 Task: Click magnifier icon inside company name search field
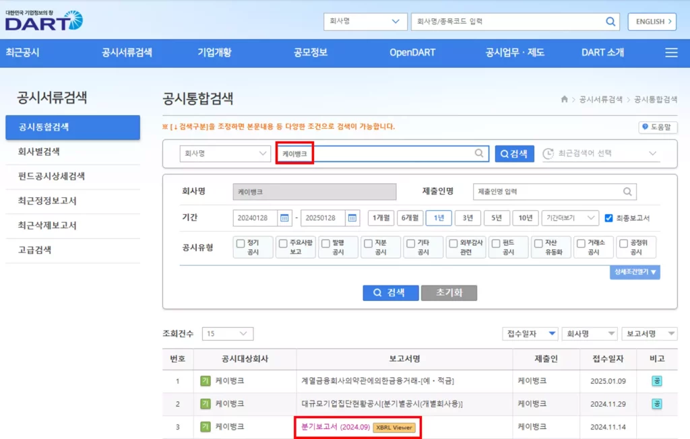[479, 153]
